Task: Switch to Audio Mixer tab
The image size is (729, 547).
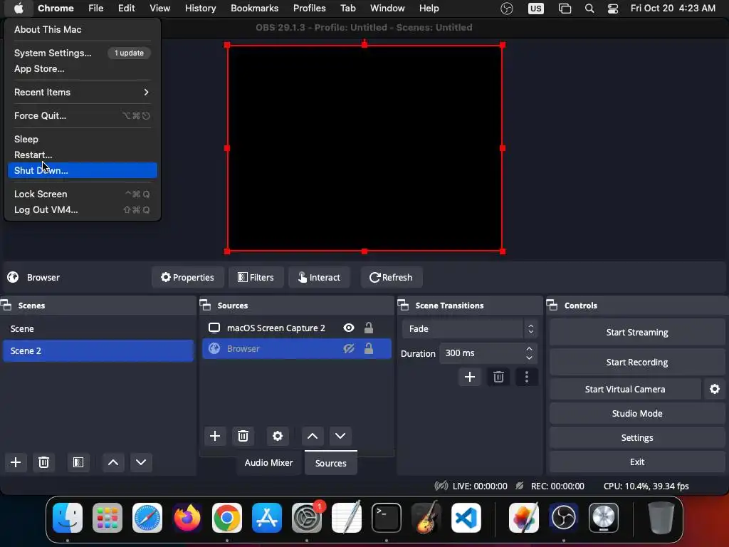Action: (x=268, y=462)
